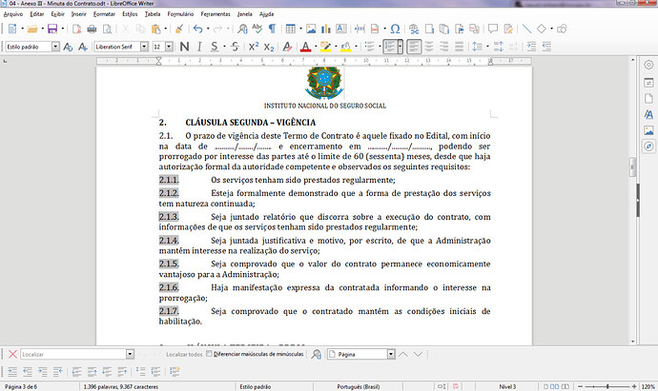Enable Diferenciar maiúsculas de minúsculas checkbox
658x391 pixels.
point(209,354)
